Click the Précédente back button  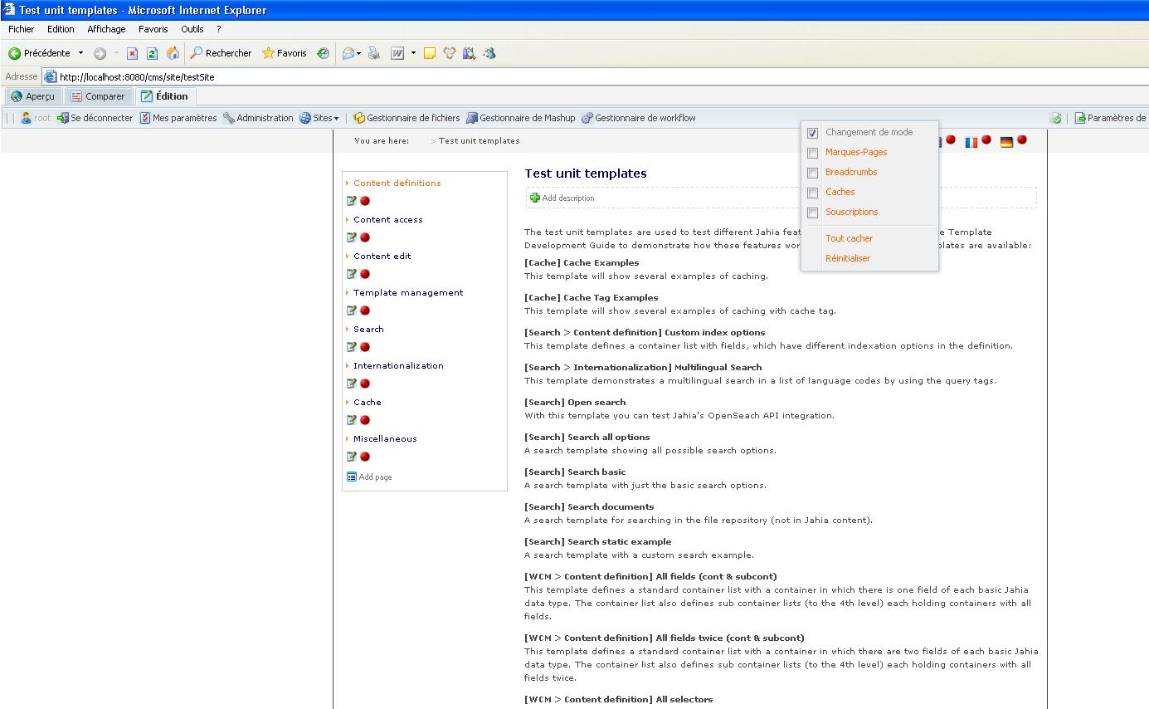click(x=40, y=53)
